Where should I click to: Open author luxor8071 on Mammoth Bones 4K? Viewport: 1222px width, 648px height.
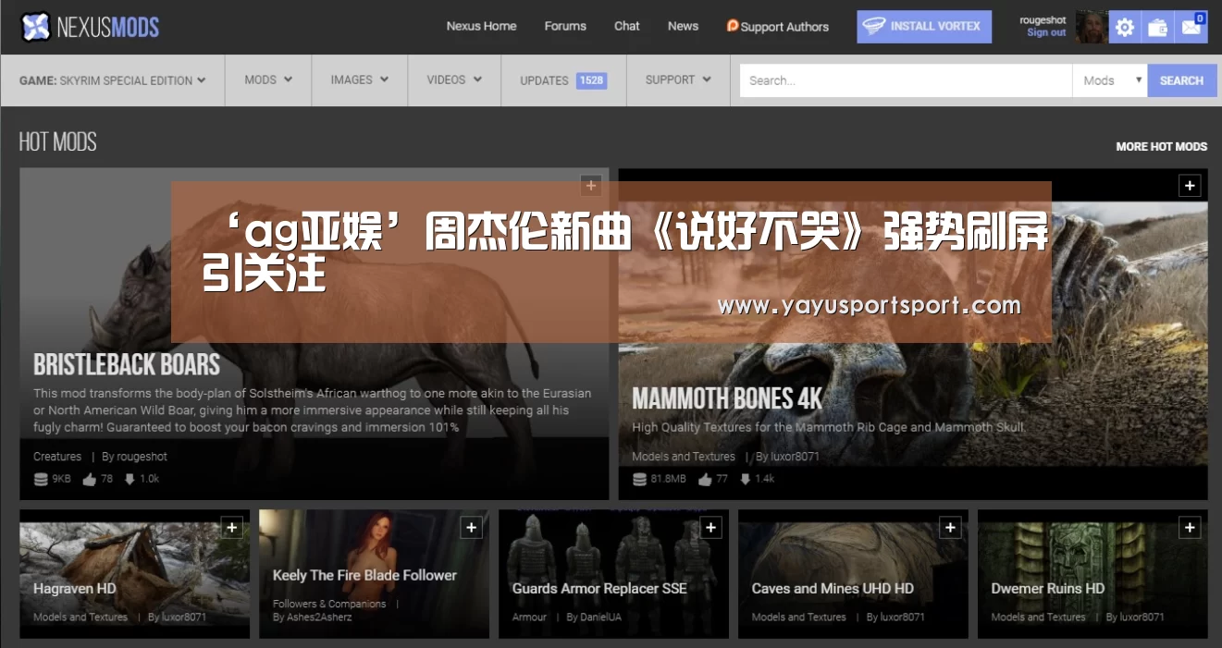795,457
